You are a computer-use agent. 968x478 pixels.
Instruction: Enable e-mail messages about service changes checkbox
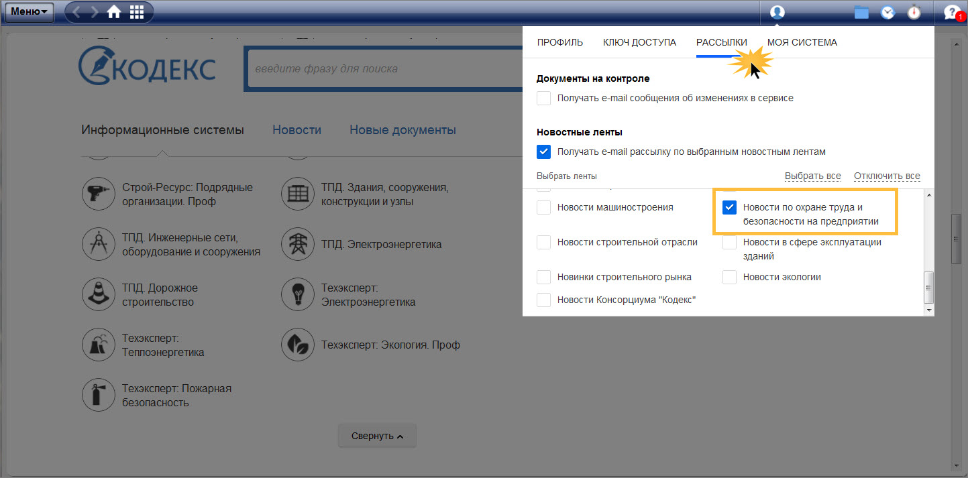click(543, 99)
